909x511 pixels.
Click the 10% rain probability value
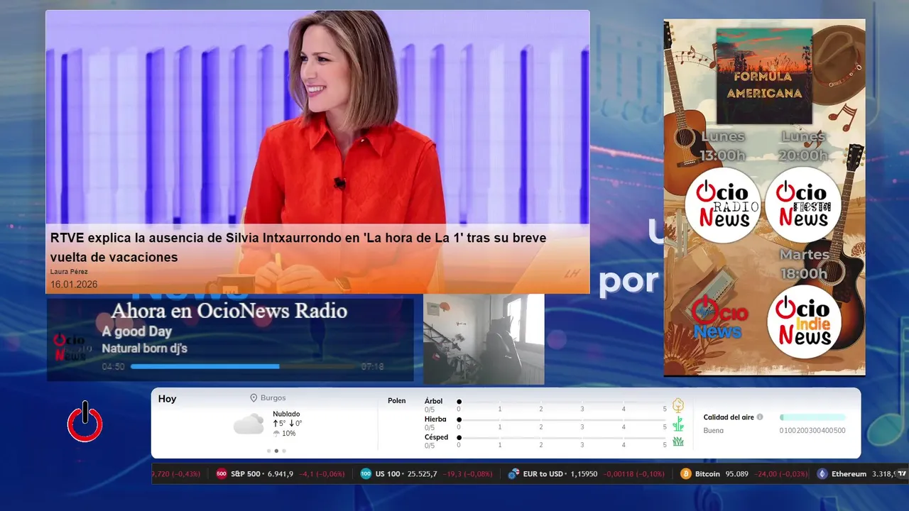coord(288,434)
